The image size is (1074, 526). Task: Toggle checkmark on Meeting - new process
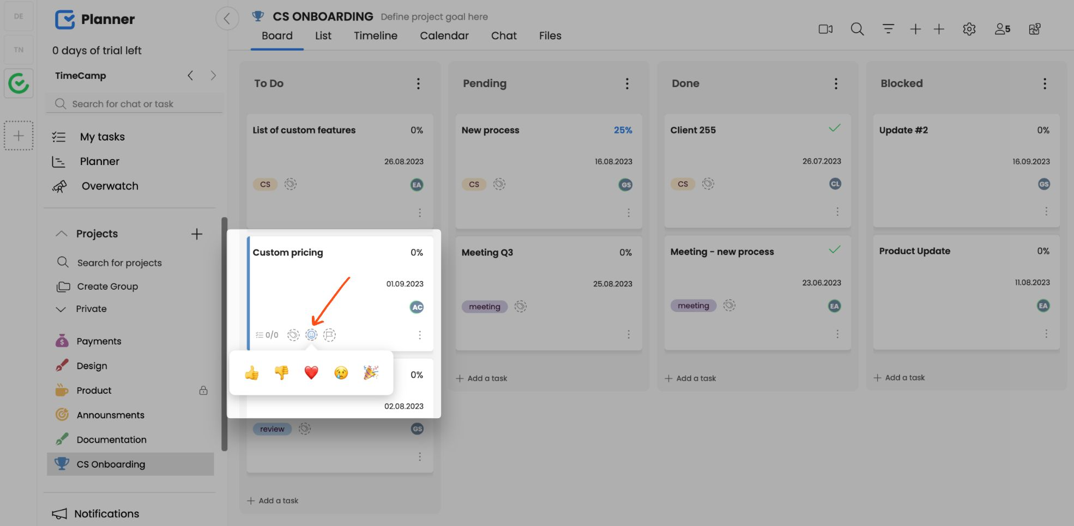pos(834,250)
